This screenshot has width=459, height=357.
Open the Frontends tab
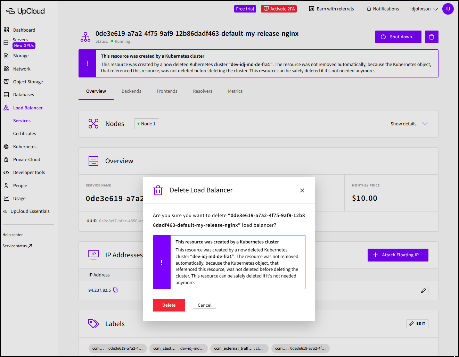pos(167,91)
